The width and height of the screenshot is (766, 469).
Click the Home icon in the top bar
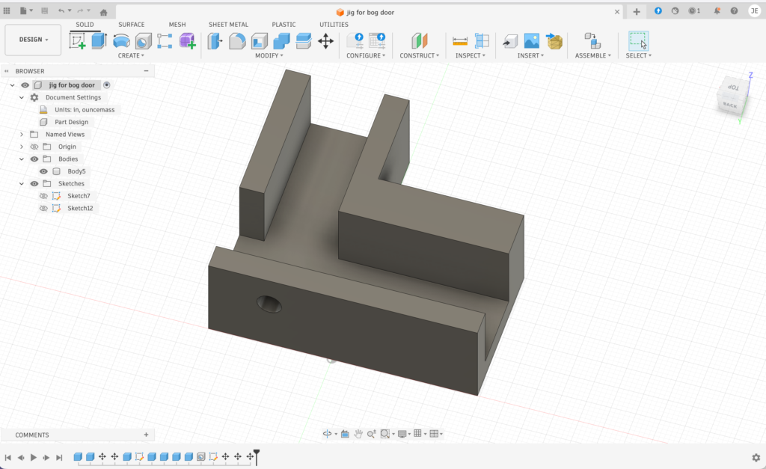[x=103, y=11]
